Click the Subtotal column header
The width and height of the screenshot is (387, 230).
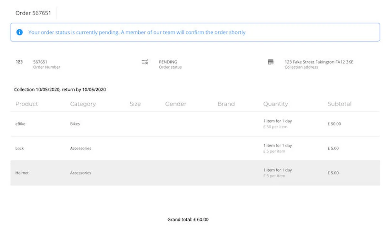pos(339,104)
